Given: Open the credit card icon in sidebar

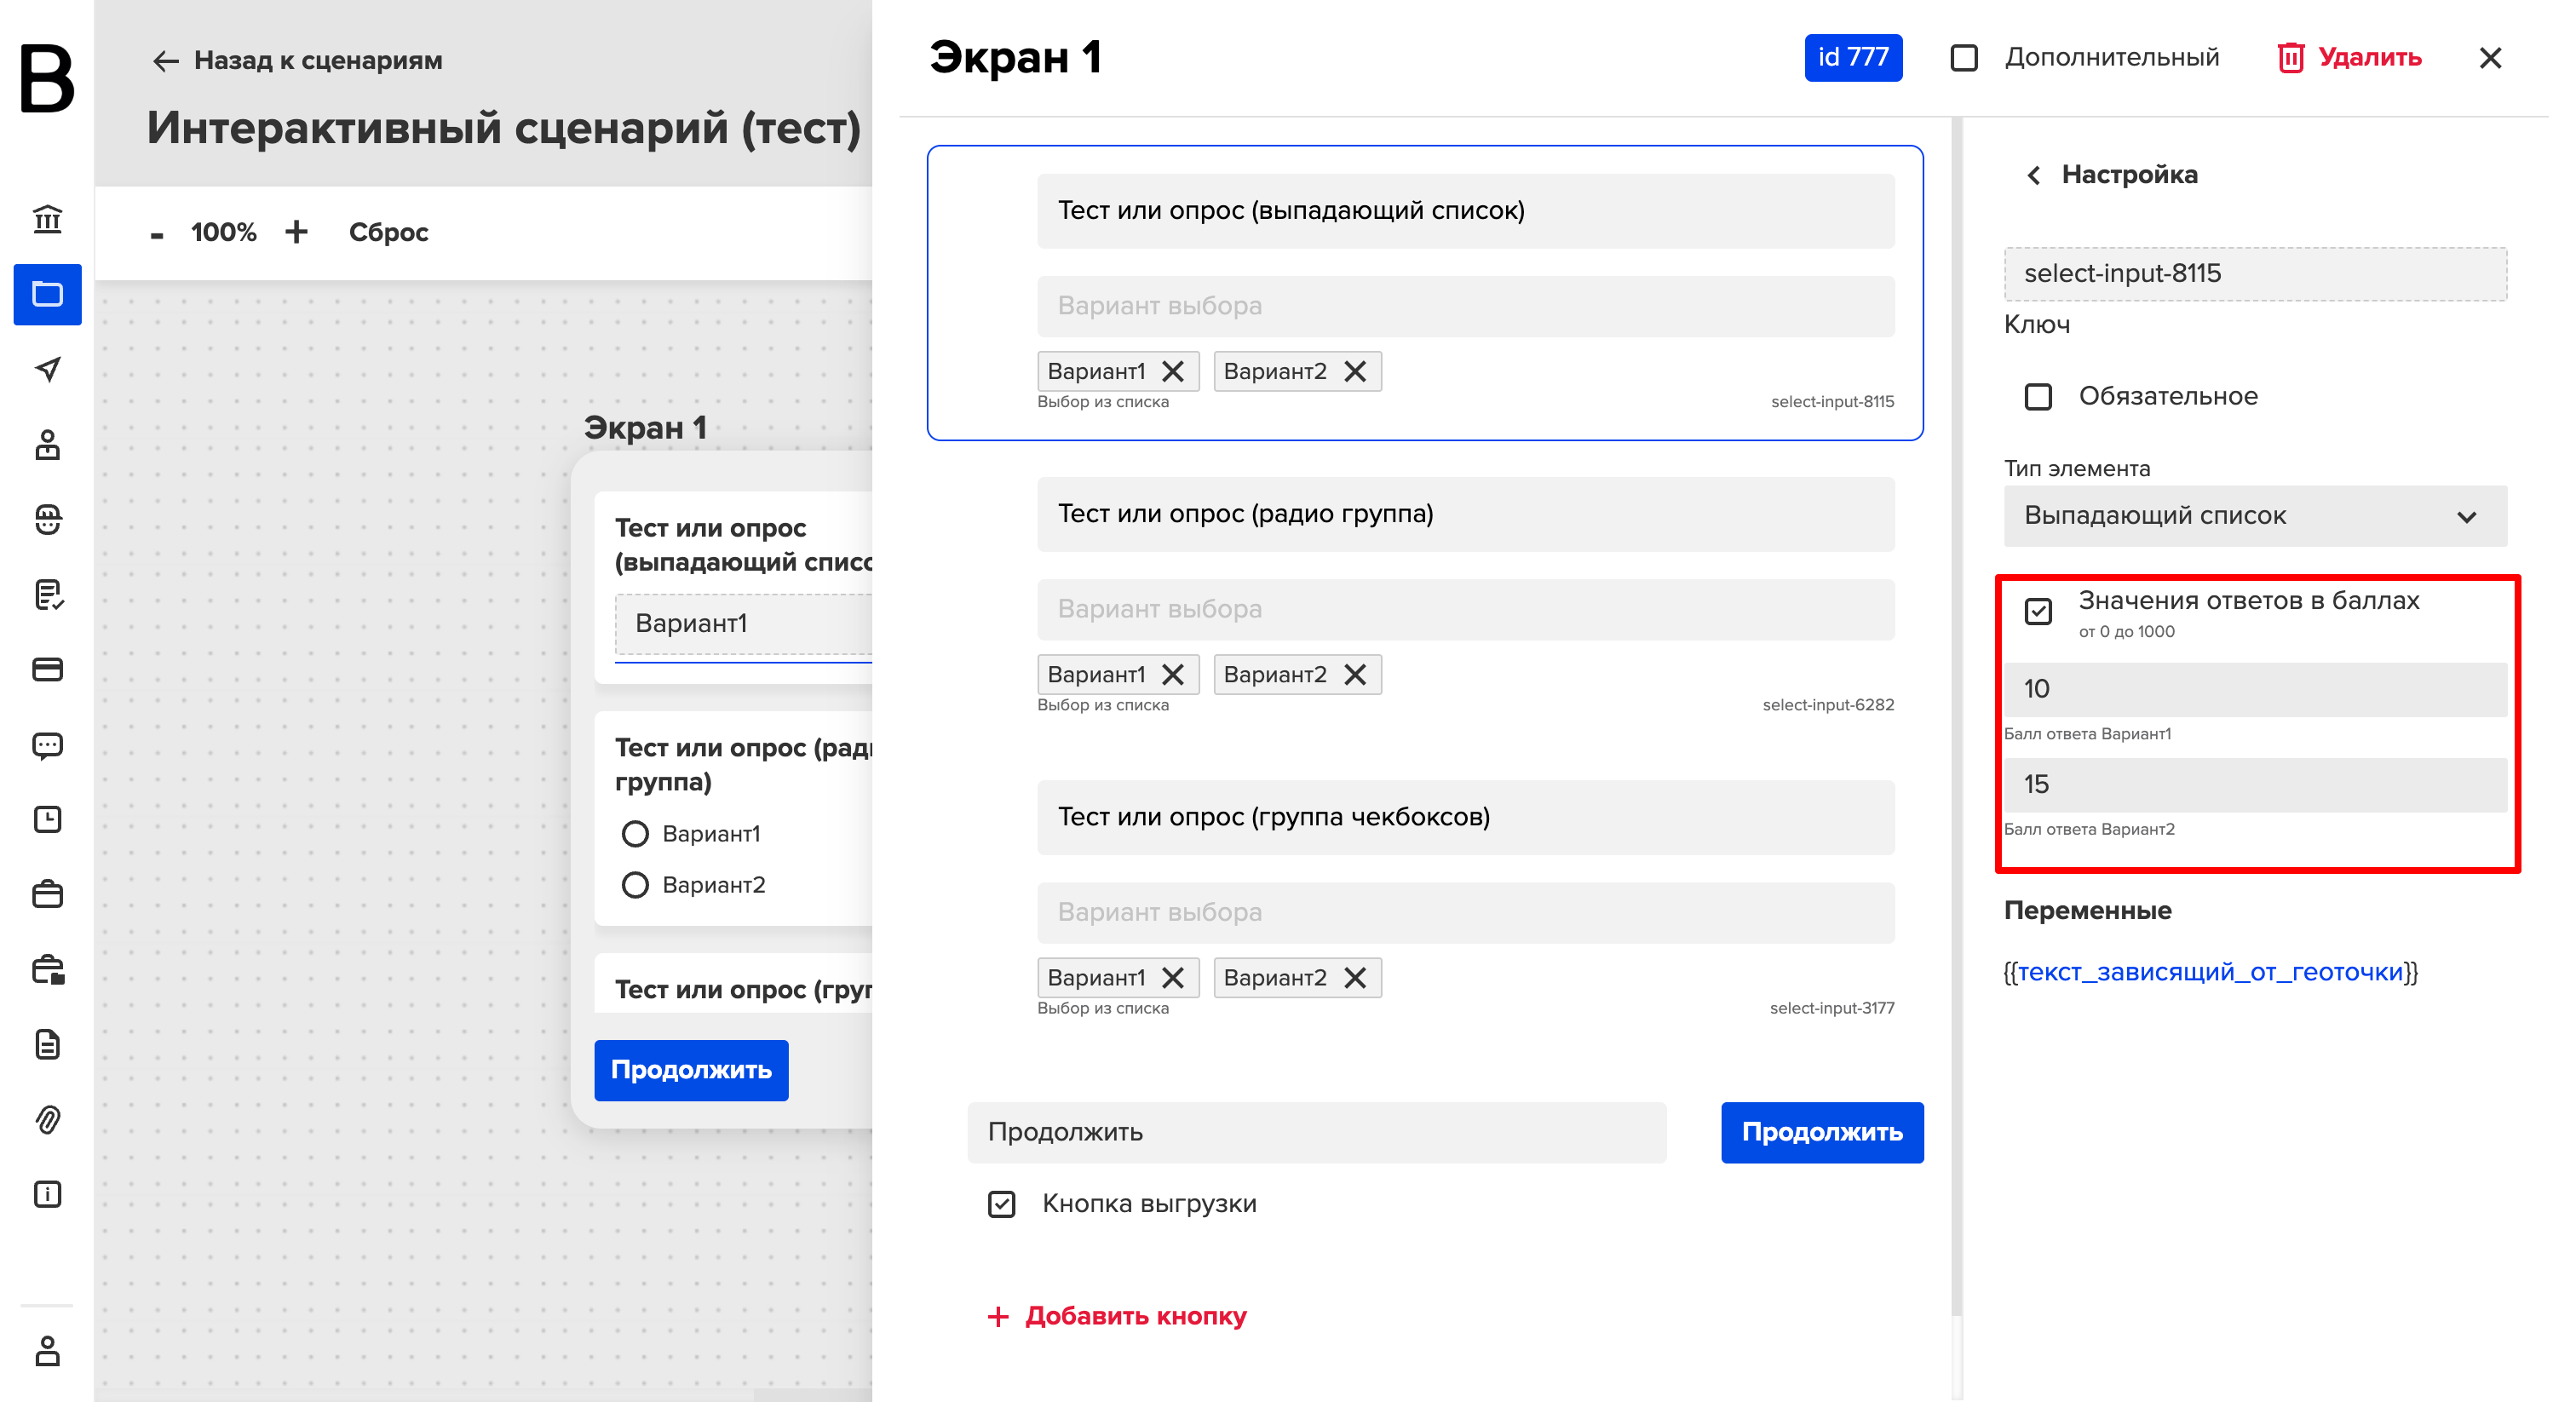Looking at the screenshot, I should (x=47, y=669).
